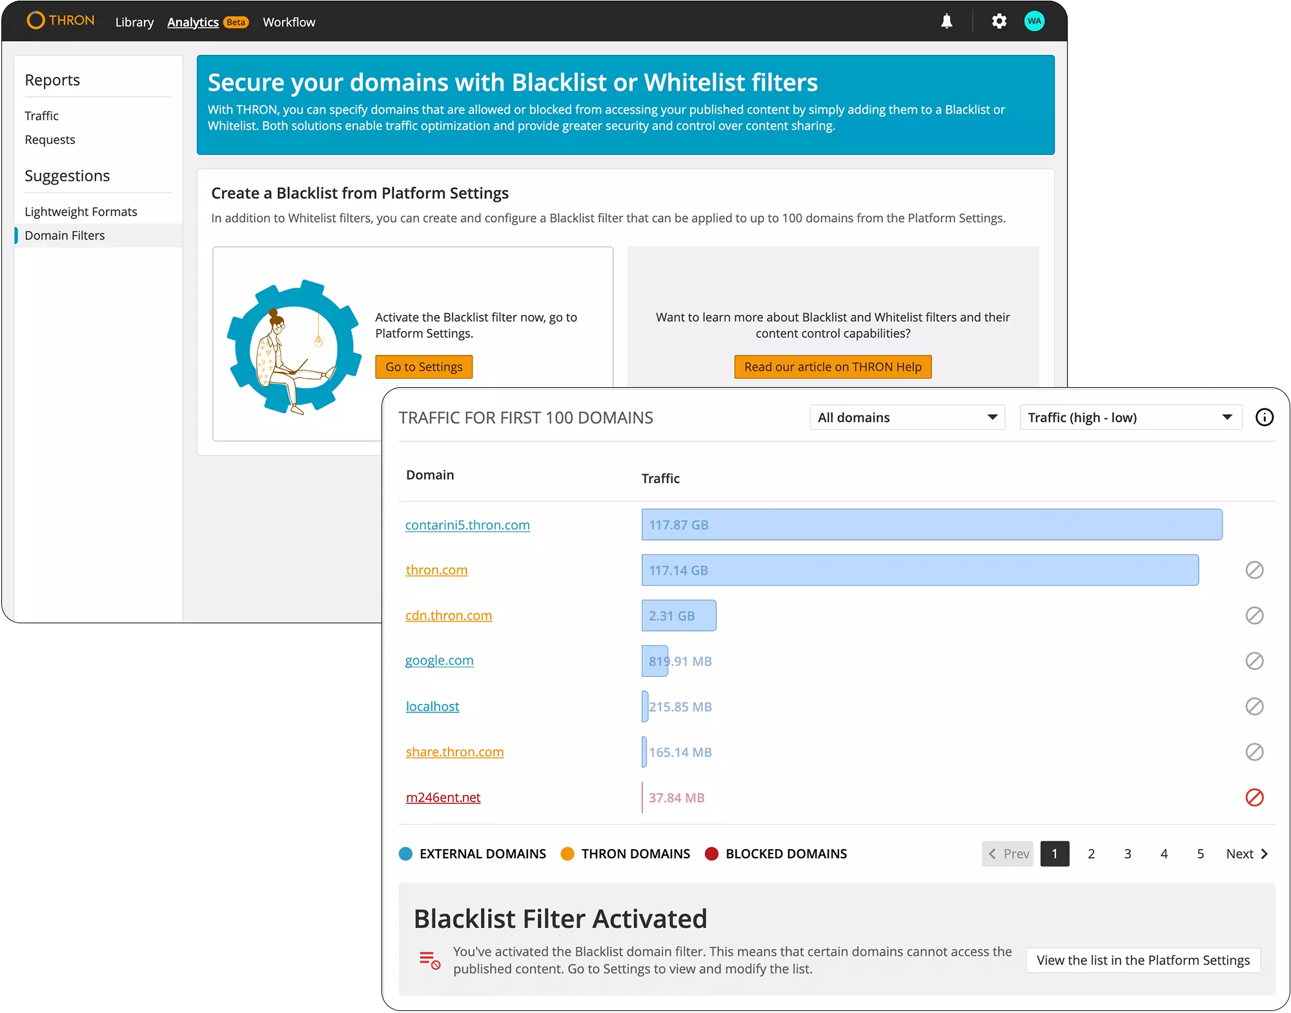Click the blue External Domains legend dot
This screenshot has width=1291, height=1013.
coord(405,854)
